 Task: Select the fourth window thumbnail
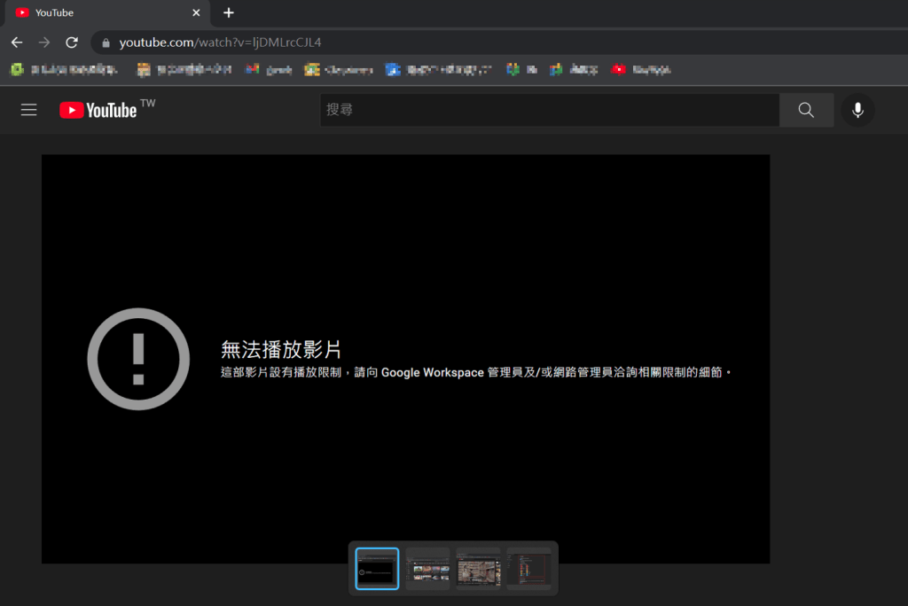pyautogui.click(x=528, y=569)
